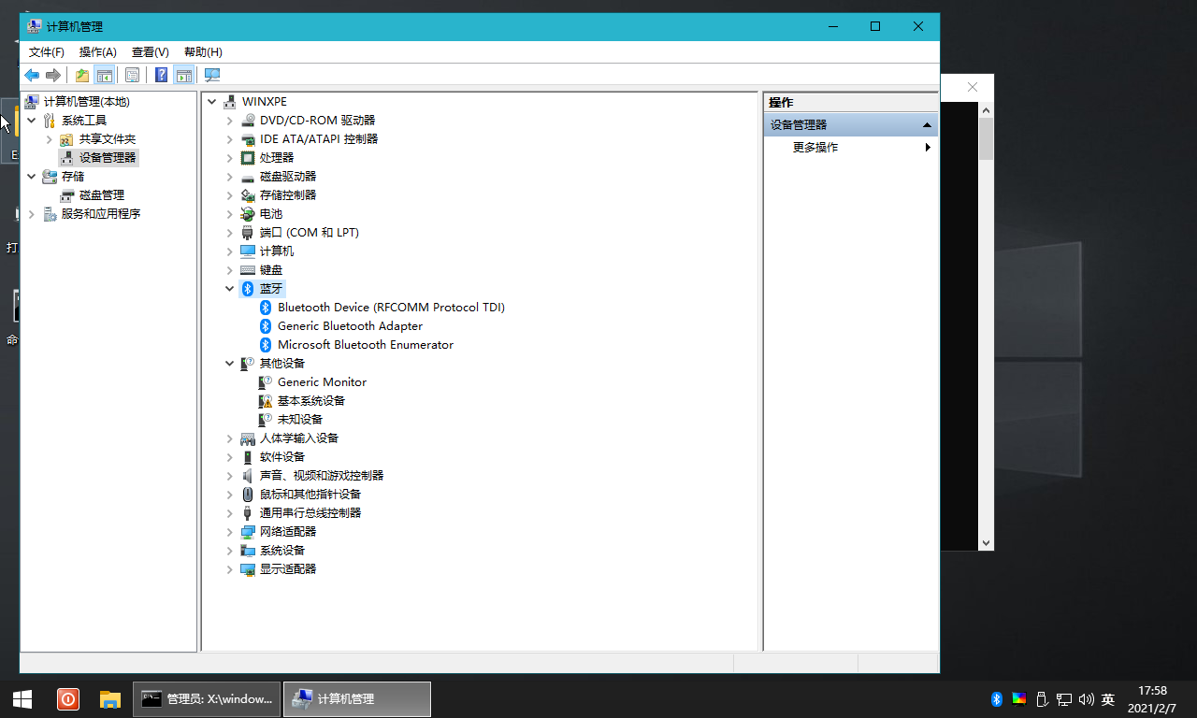Click scrollbar up arrow in background window
1197x718 pixels.
[986, 110]
